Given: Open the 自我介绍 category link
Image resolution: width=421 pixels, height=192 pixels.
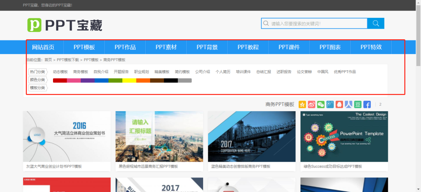Looking at the screenshot, I should 101,72.
